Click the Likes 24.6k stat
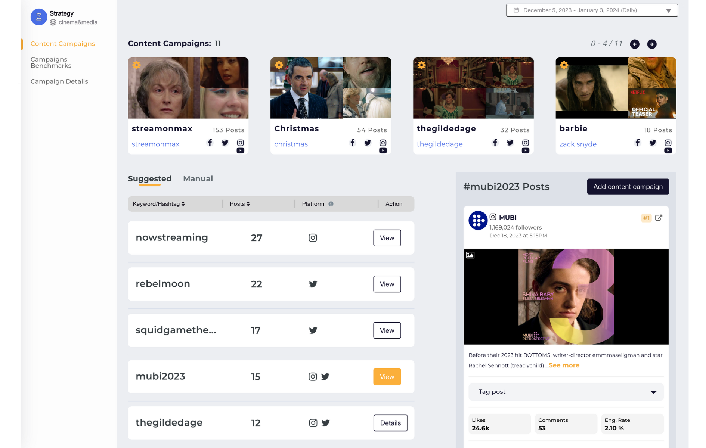The image size is (706, 448). pos(499,424)
